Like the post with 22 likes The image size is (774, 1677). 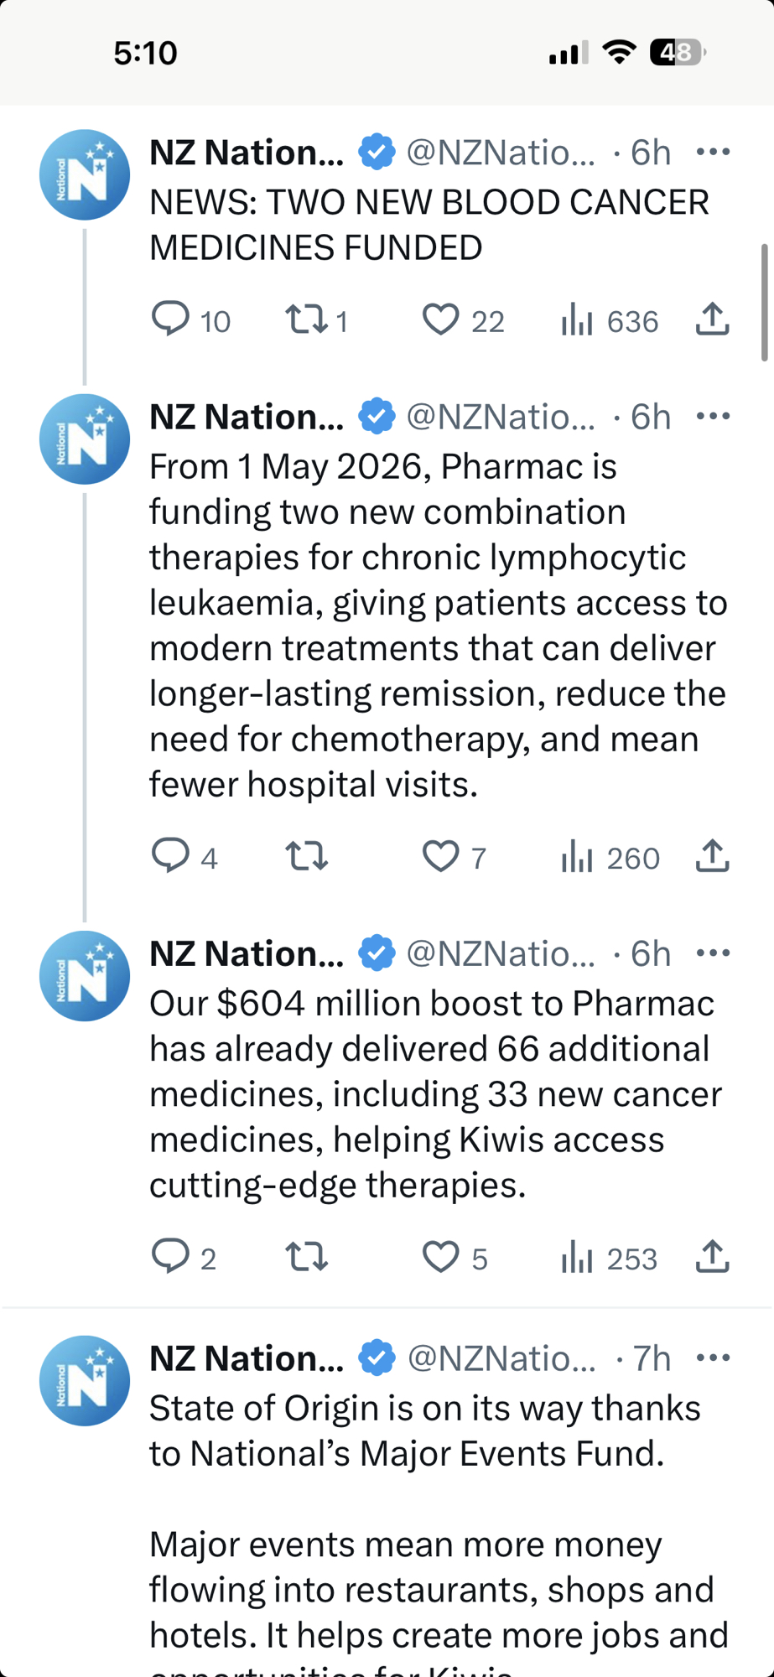pos(440,319)
